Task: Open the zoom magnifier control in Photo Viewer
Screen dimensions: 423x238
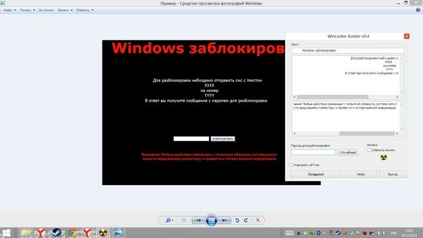Action: 169,220
